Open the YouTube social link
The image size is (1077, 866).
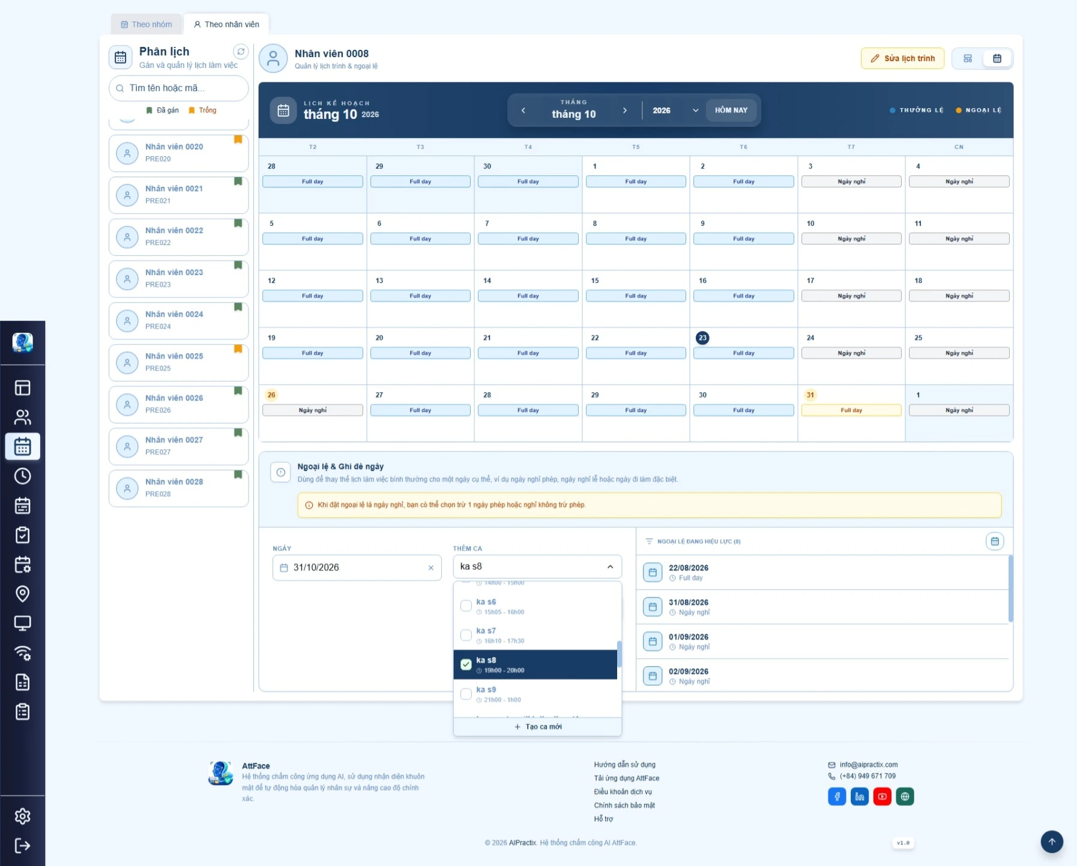pos(882,796)
